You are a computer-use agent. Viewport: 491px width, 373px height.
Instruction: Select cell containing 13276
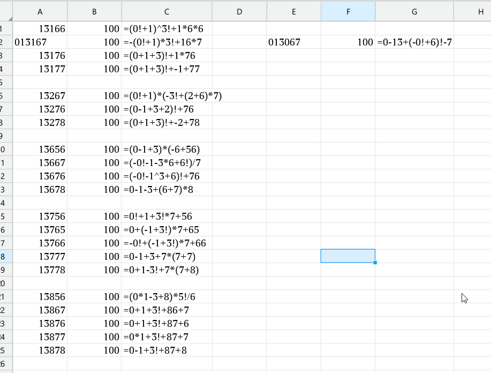coord(40,109)
